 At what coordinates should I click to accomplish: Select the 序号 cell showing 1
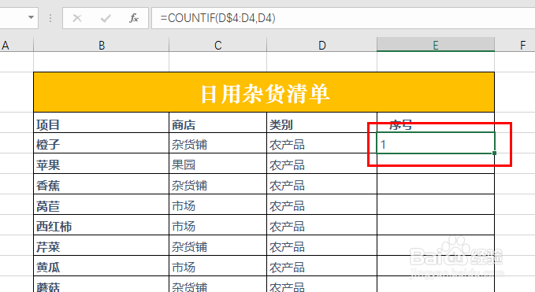(x=436, y=143)
